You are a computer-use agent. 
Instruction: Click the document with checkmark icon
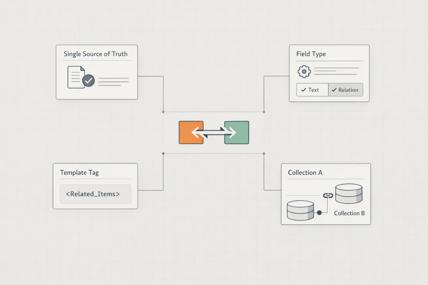[x=81, y=77]
